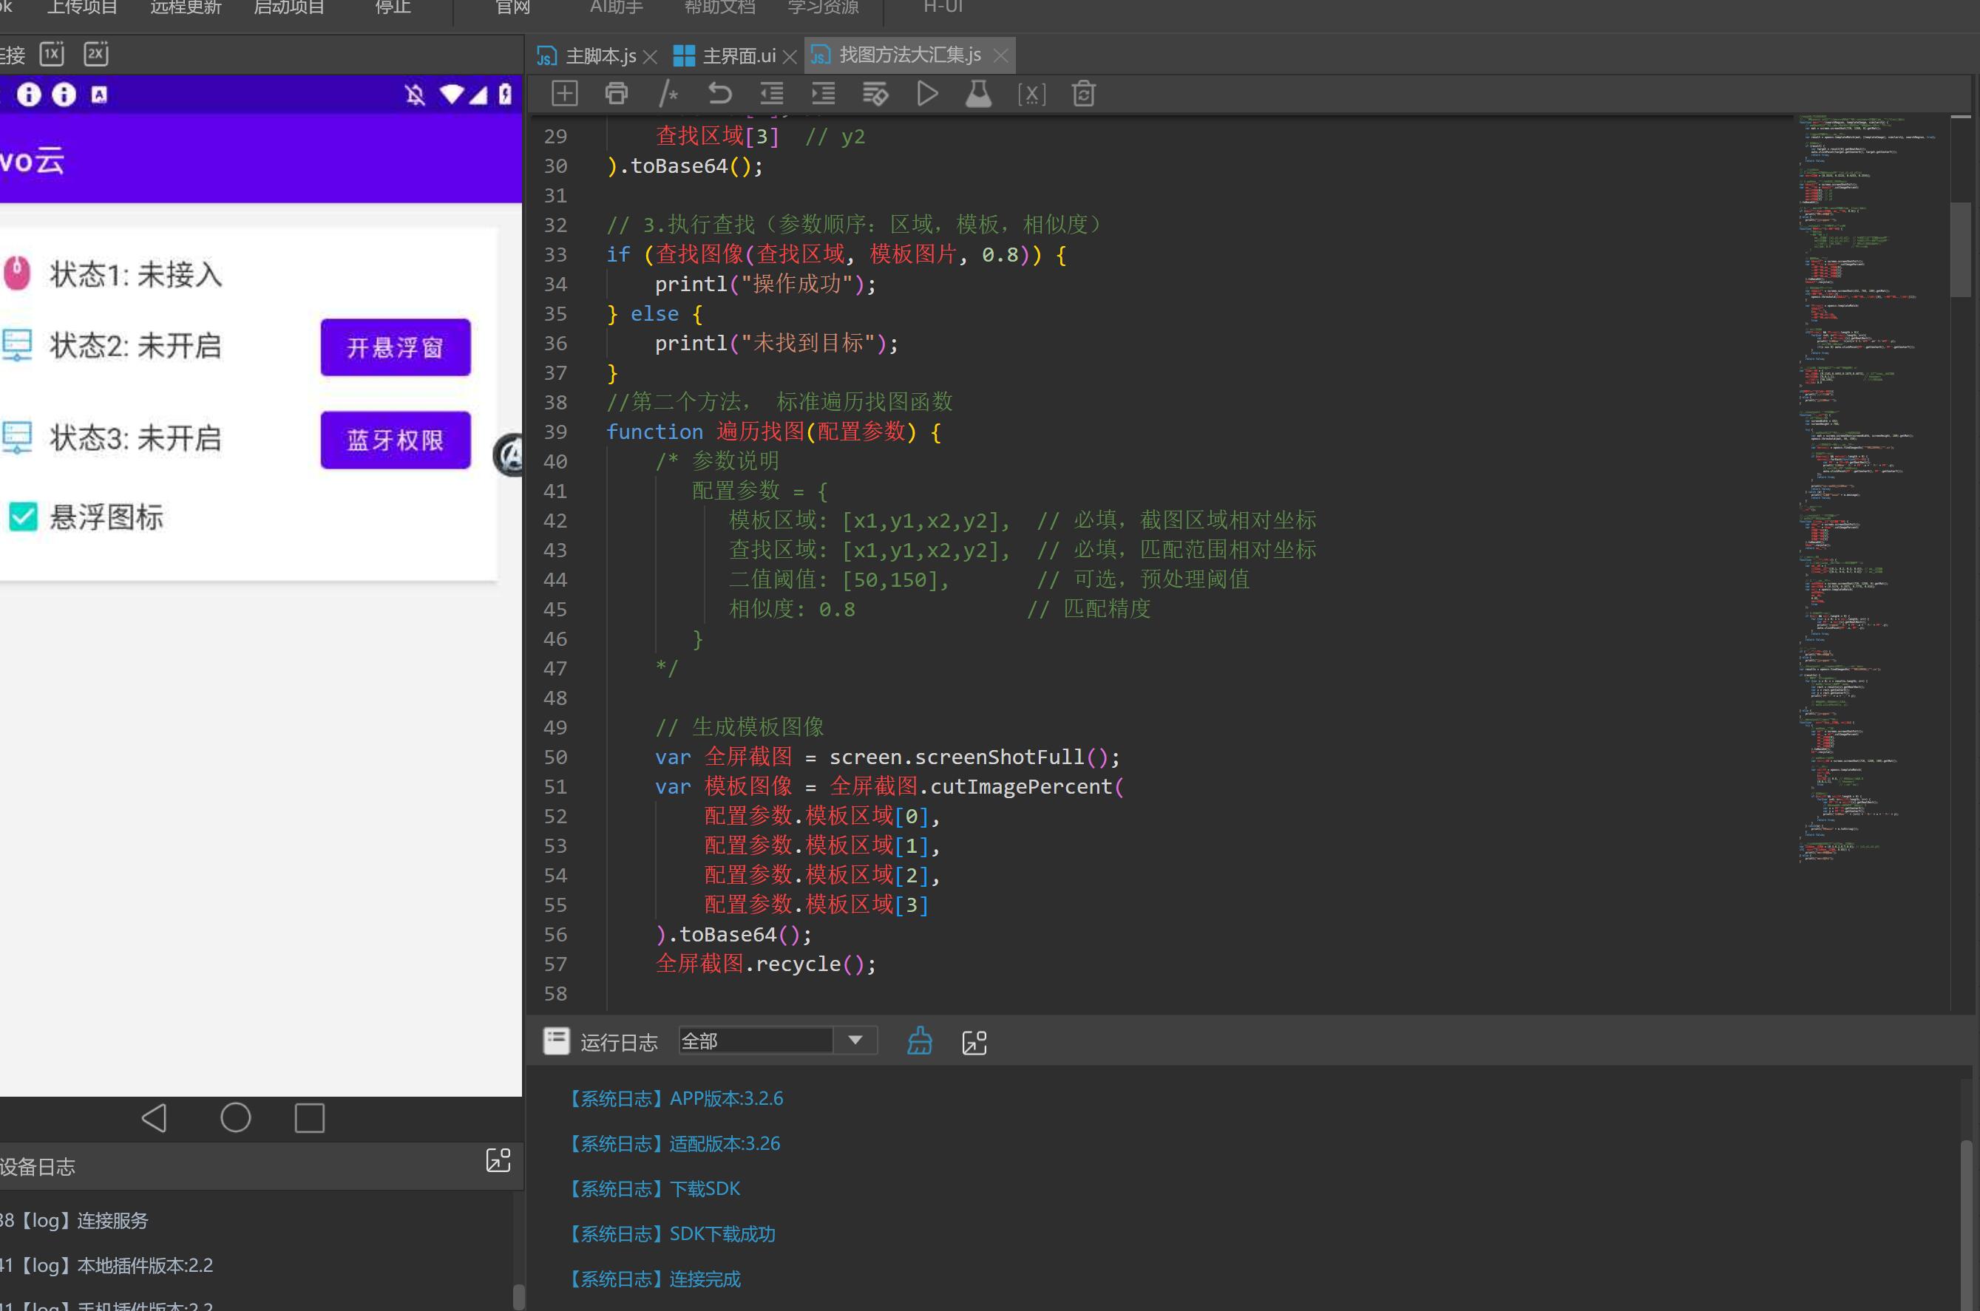Tap the 蓝牙权限 button
The image size is (1980, 1311).
point(396,440)
